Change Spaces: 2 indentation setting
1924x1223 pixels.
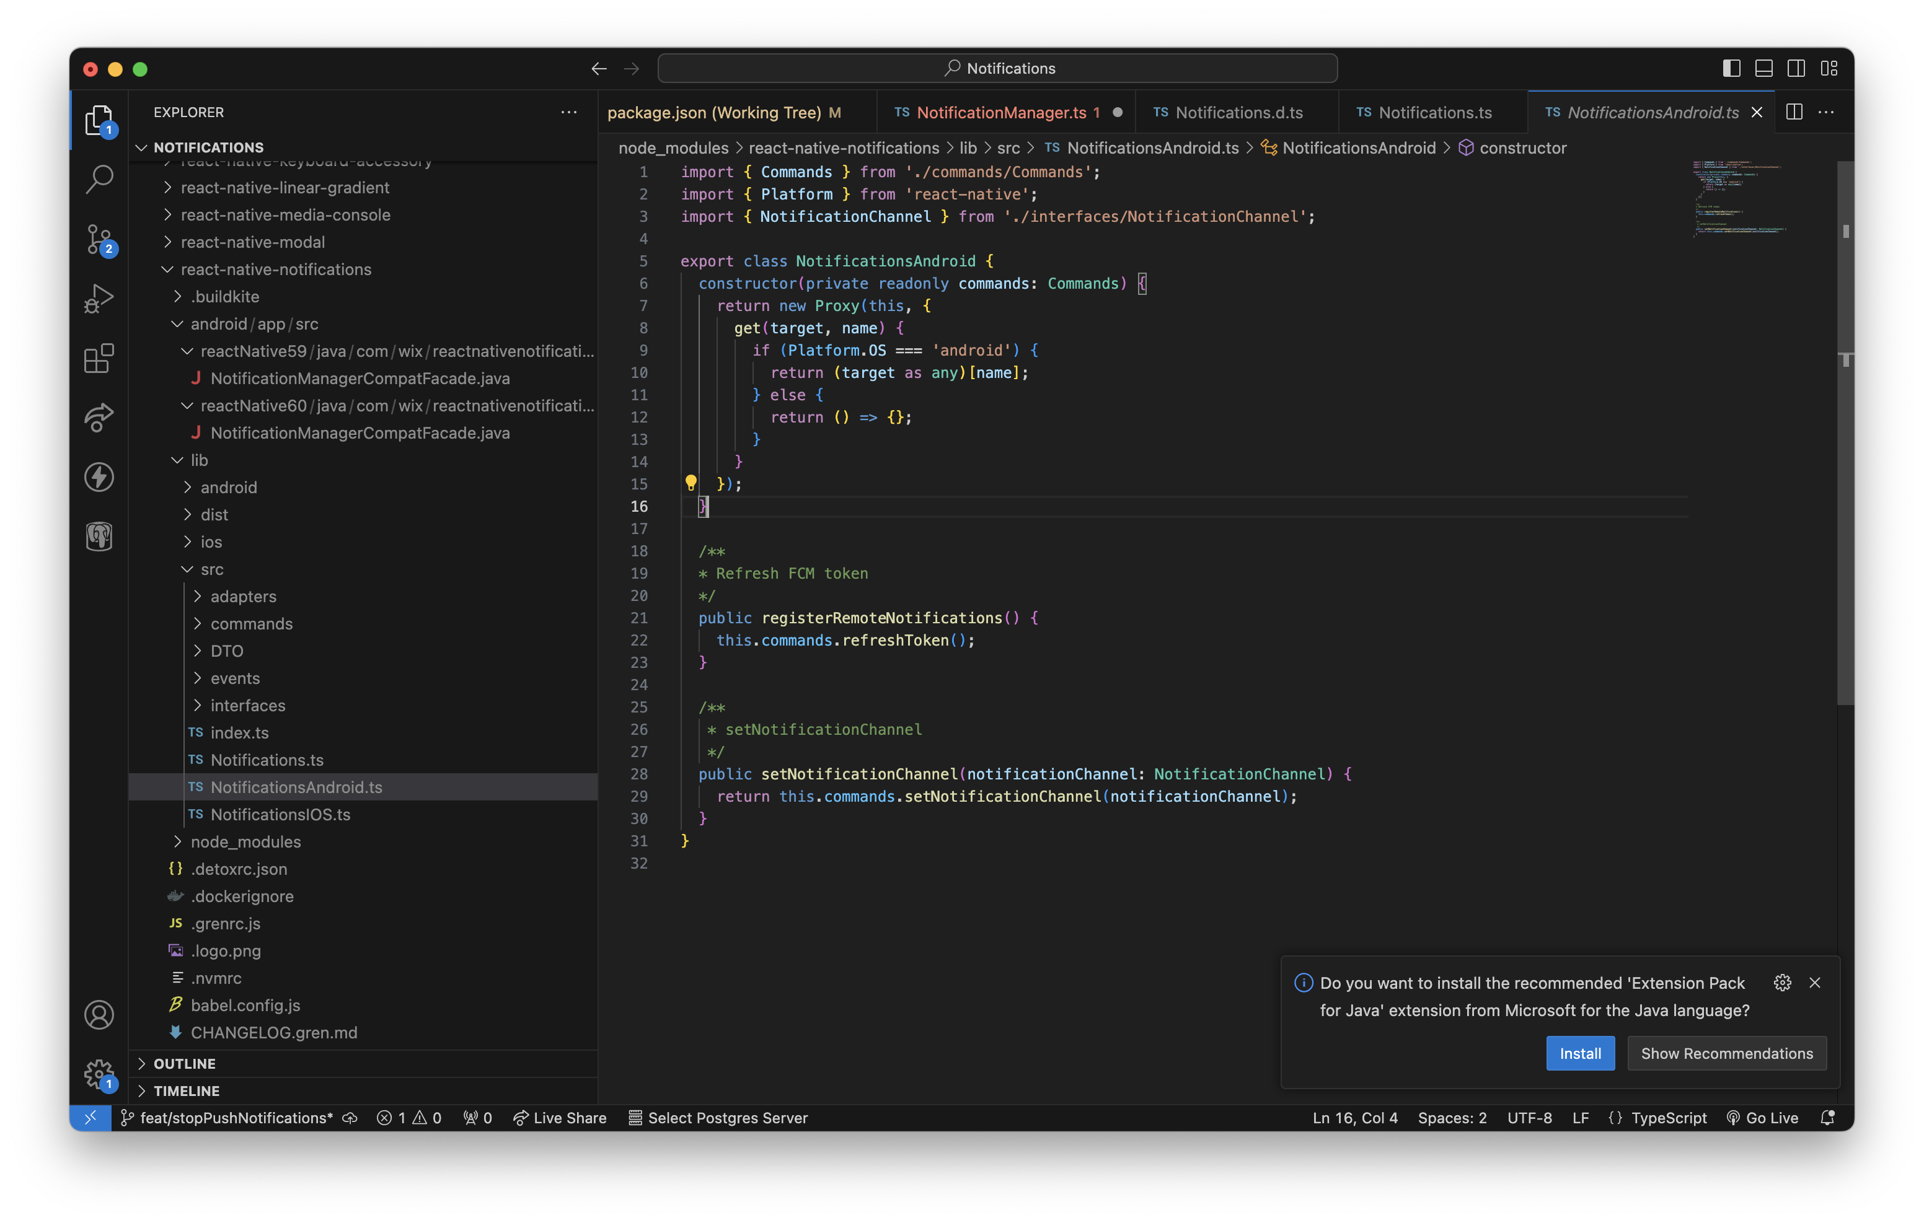point(1452,1118)
